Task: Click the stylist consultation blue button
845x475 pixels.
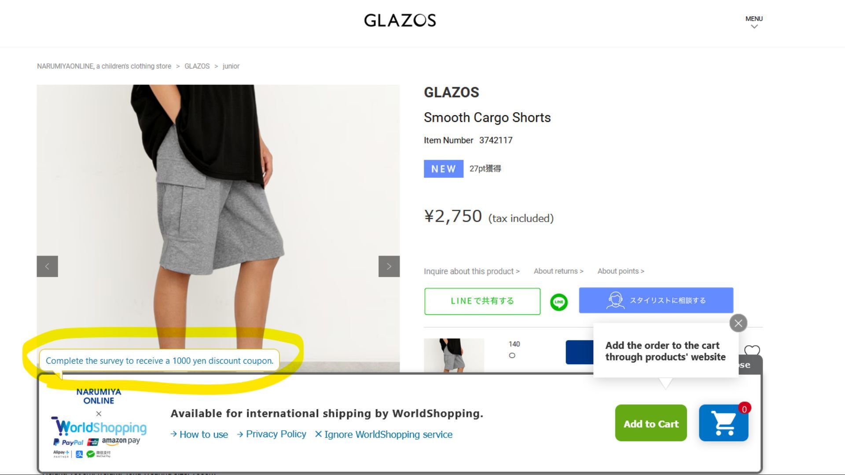Action: [656, 300]
